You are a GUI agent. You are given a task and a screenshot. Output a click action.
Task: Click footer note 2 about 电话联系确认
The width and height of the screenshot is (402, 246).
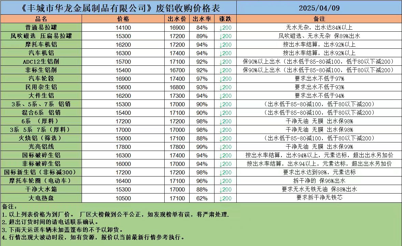[50, 222]
